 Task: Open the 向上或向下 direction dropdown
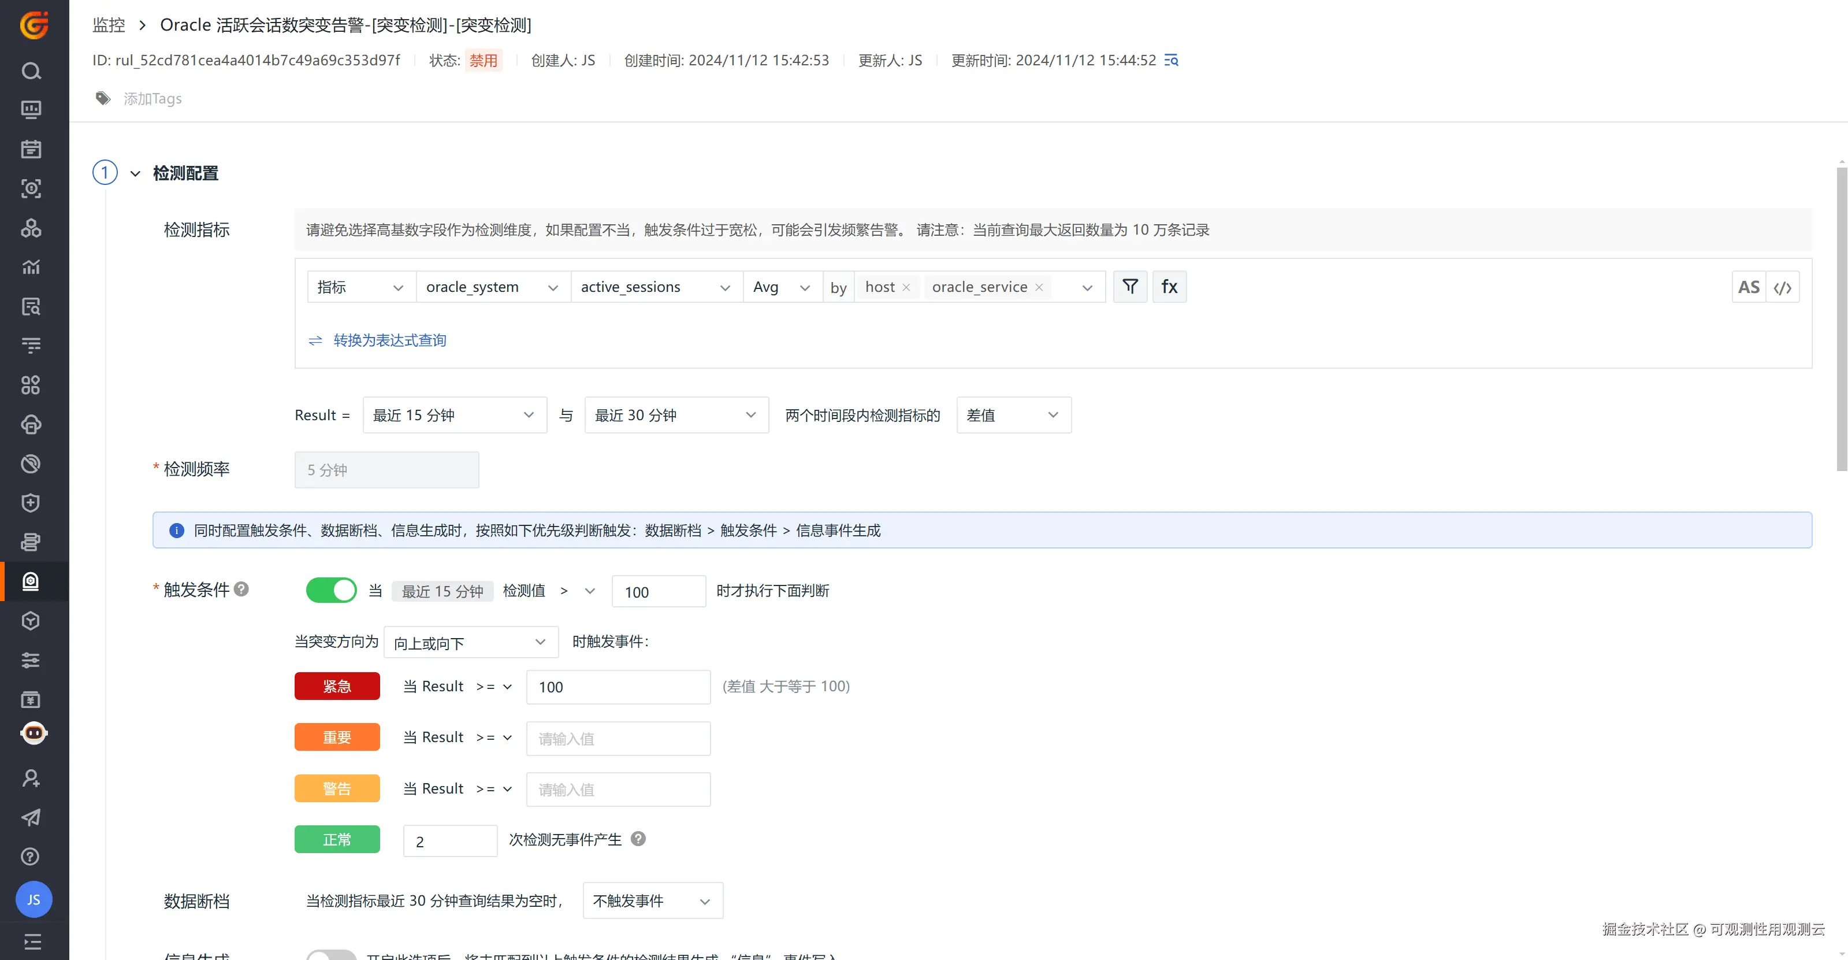pyautogui.click(x=471, y=643)
